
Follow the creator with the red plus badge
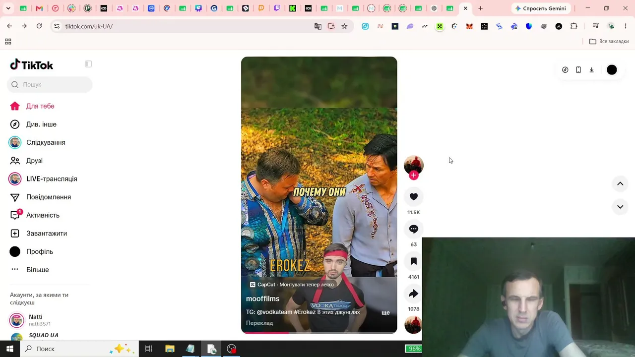pyautogui.click(x=414, y=176)
